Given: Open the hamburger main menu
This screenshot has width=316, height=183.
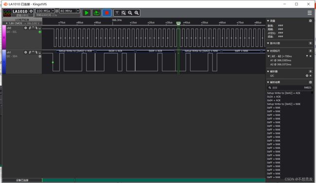Looking at the screenshot, I should click(310, 13).
